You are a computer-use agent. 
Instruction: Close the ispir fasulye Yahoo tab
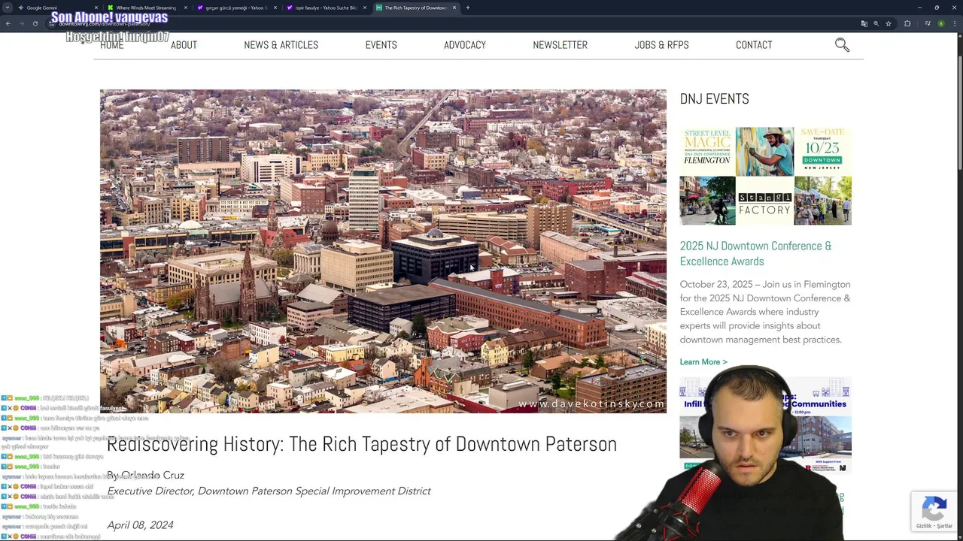365,8
